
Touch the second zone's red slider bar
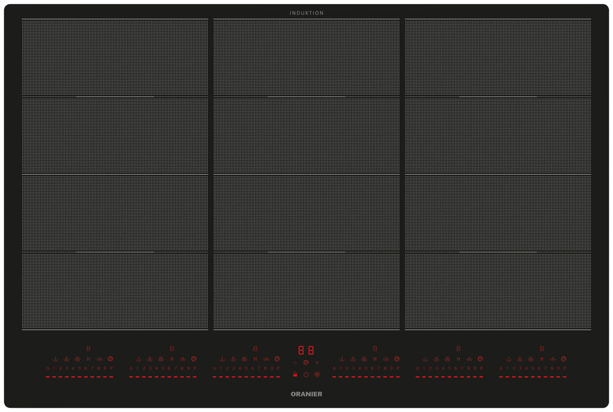(x=163, y=377)
